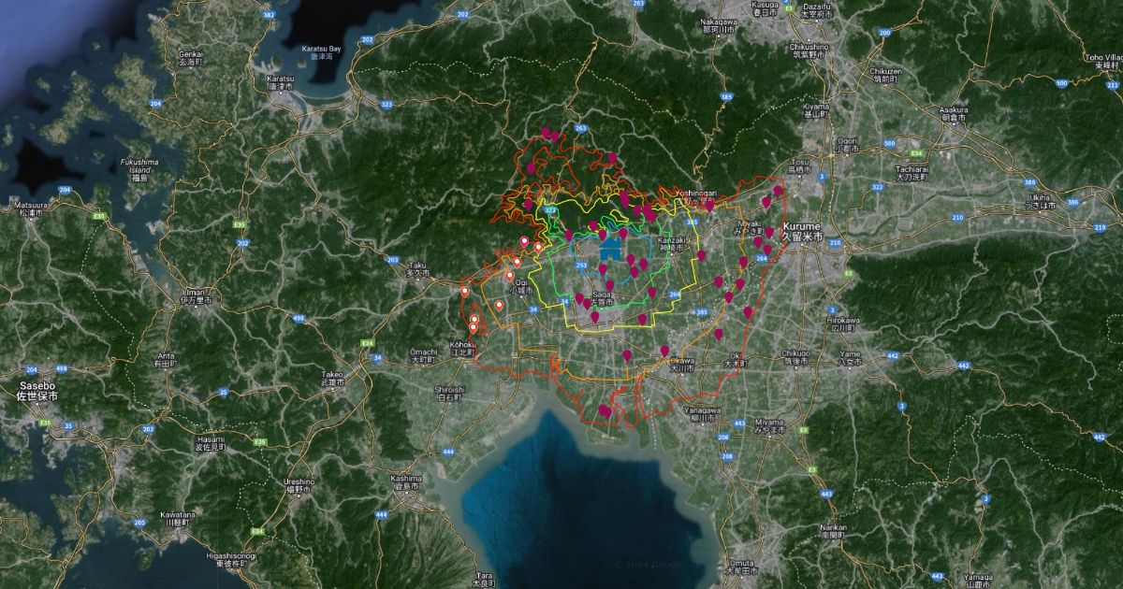1123x589 pixels.
Task: Click the Route 205 shield near Kawatana
Action: (139, 522)
